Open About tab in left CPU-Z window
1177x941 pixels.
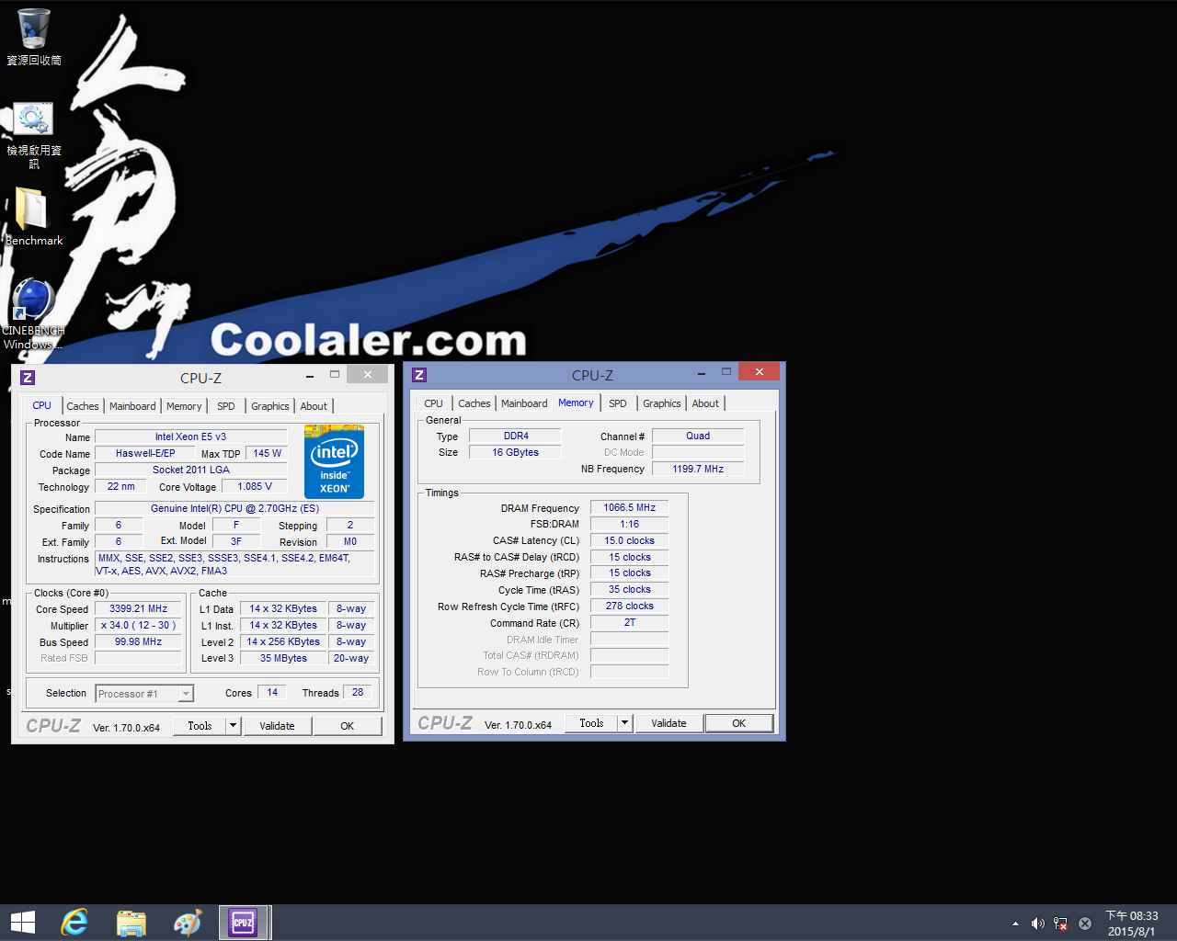click(314, 406)
